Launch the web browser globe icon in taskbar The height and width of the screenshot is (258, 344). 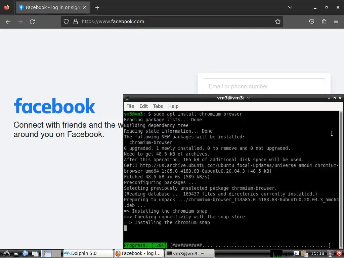pyautogui.click(x=25, y=254)
